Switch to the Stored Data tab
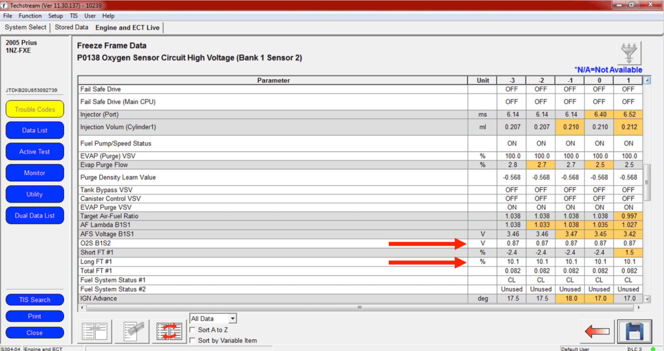This screenshot has width=664, height=351. click(71, 27)
